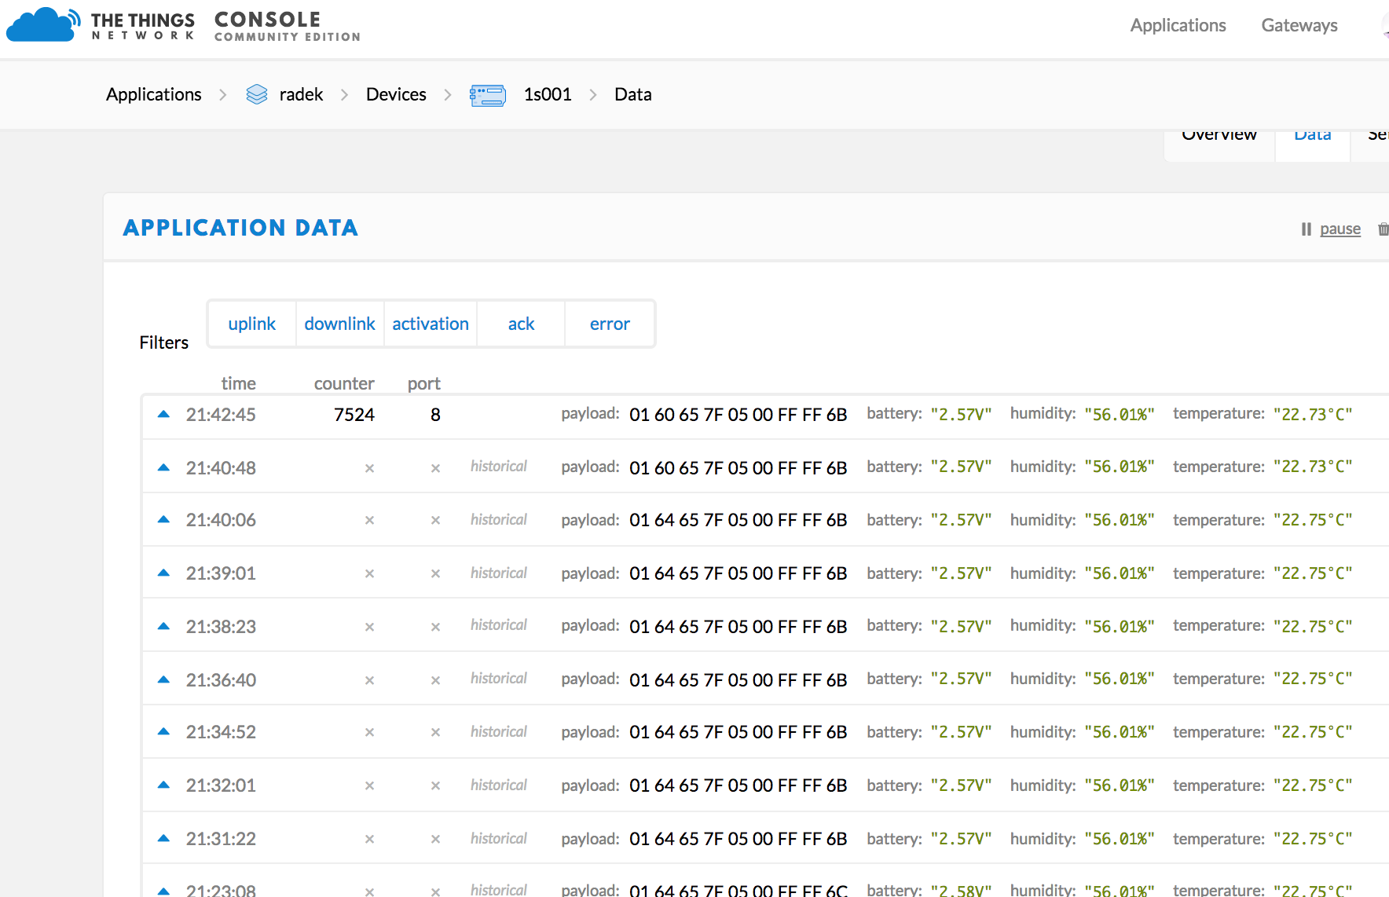Click the counter column header
Viewport: 1389px width, 897px height.
point(344,383)
